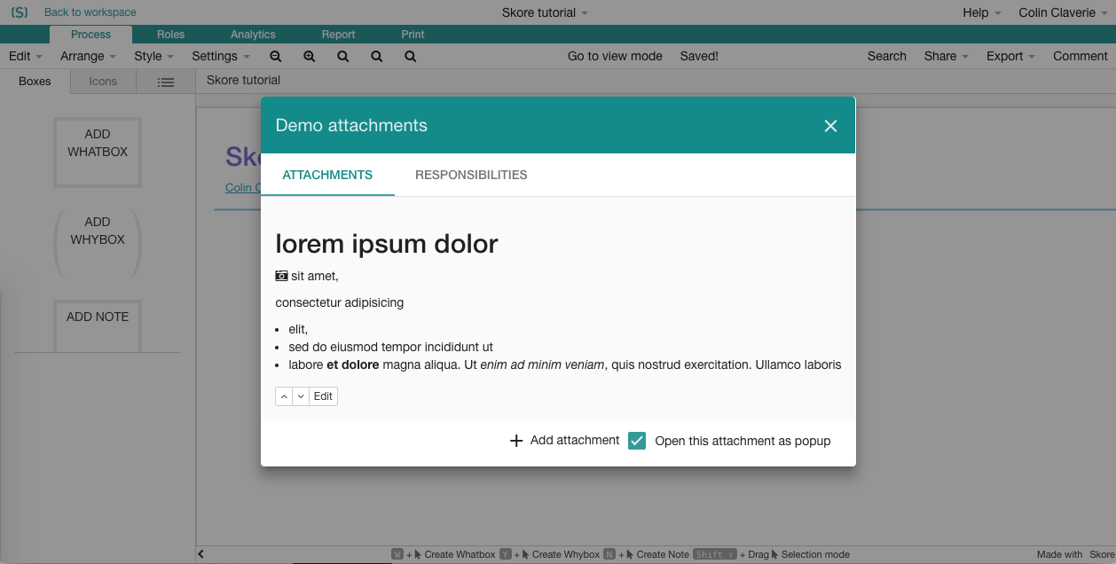Zoom in with the plus magnifier icon
This screenshot has height=564, width=1116.
pos(310,56)
